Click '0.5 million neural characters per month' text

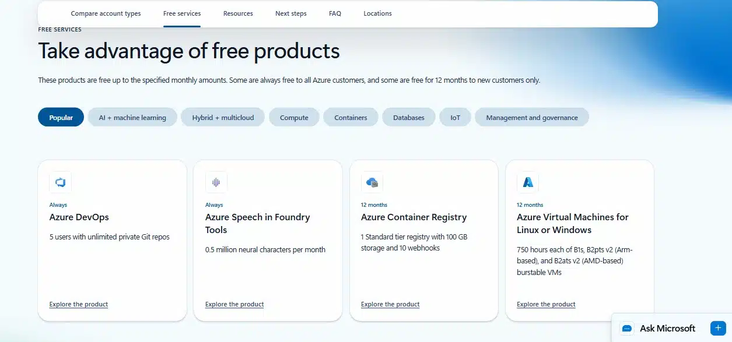tap(265, 250)
